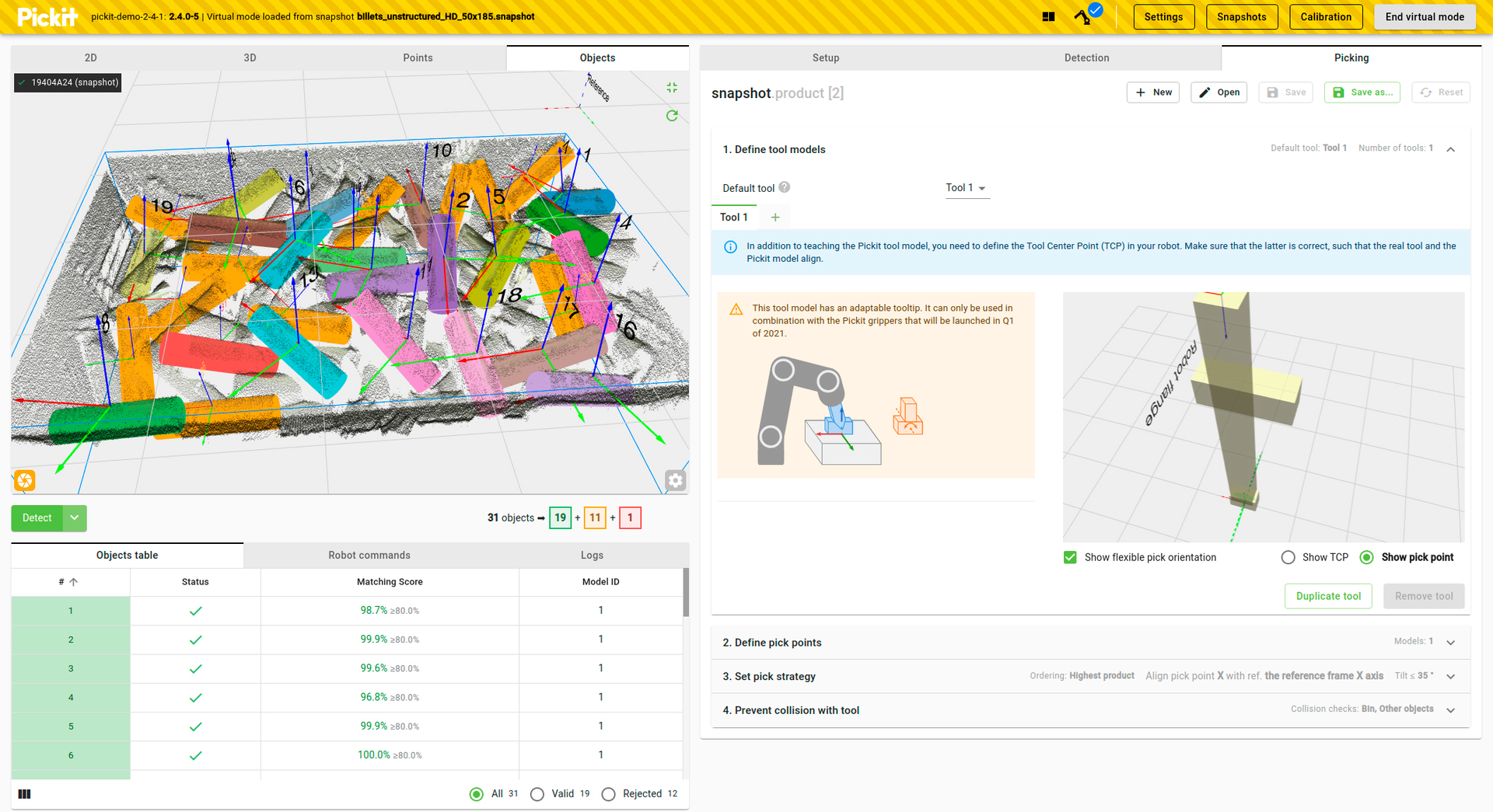Uncheck Show flexible pick orientation

[1070, 557]
